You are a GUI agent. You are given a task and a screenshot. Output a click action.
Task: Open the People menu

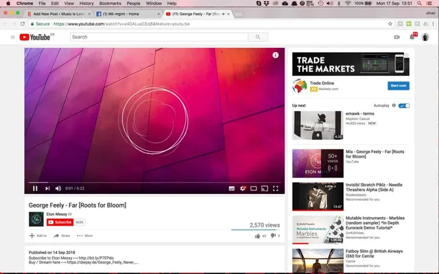point(133,3)
